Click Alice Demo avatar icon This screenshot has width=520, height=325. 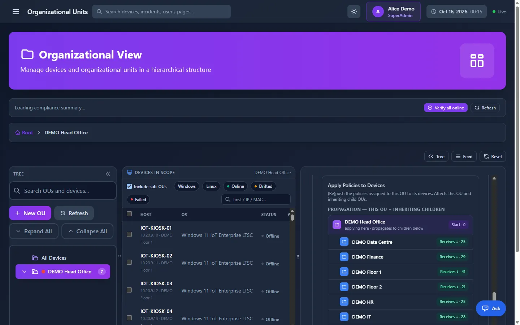click(378, 12)
